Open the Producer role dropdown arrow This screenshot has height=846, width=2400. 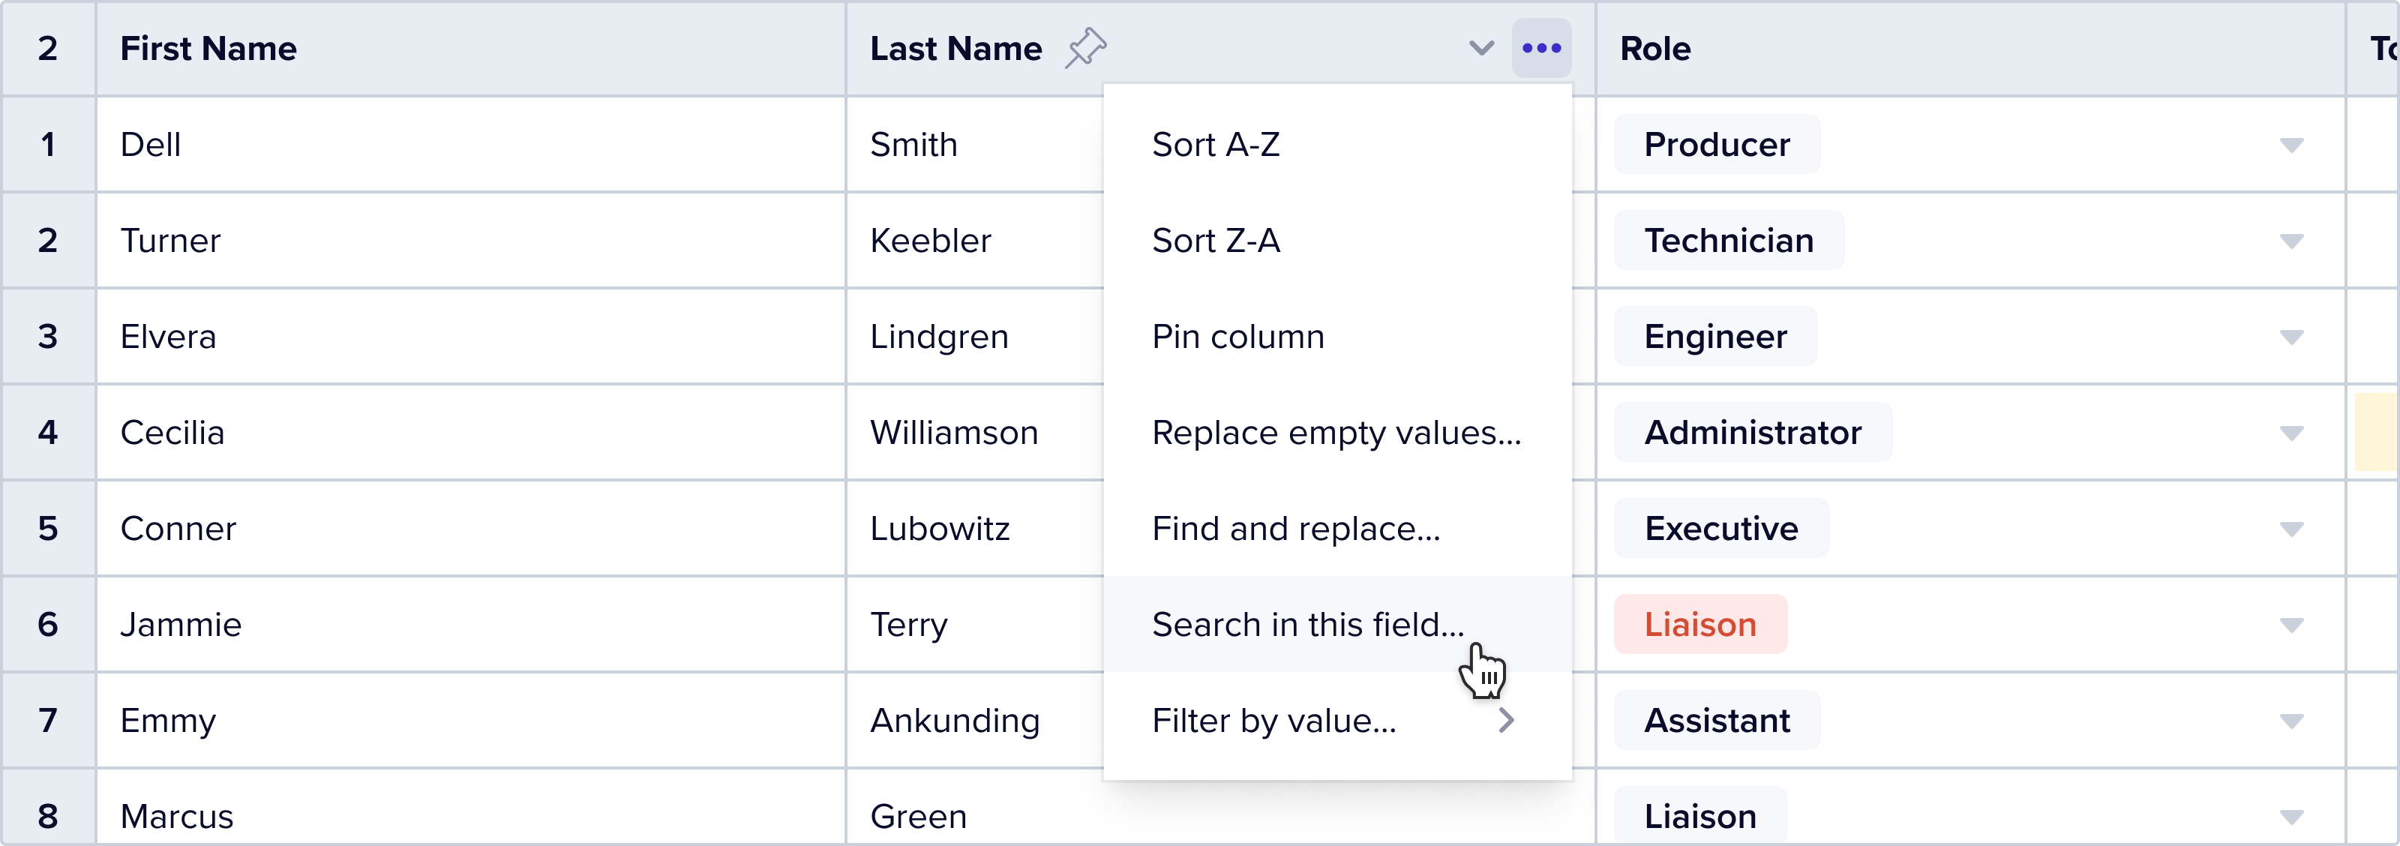pos(2291,145)
